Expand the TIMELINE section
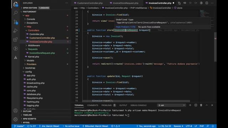 coord(46,115)
